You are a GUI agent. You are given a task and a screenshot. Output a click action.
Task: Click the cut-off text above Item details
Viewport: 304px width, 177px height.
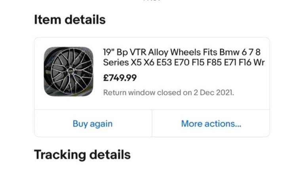152,1
